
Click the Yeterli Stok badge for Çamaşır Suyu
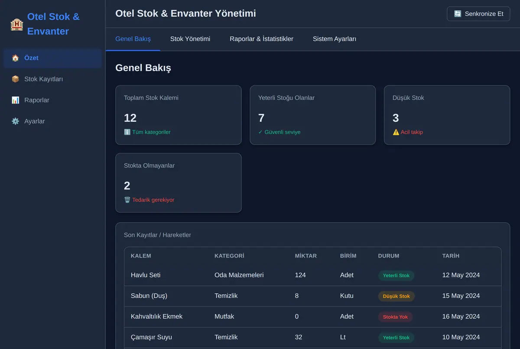click(x=396, y=338)
